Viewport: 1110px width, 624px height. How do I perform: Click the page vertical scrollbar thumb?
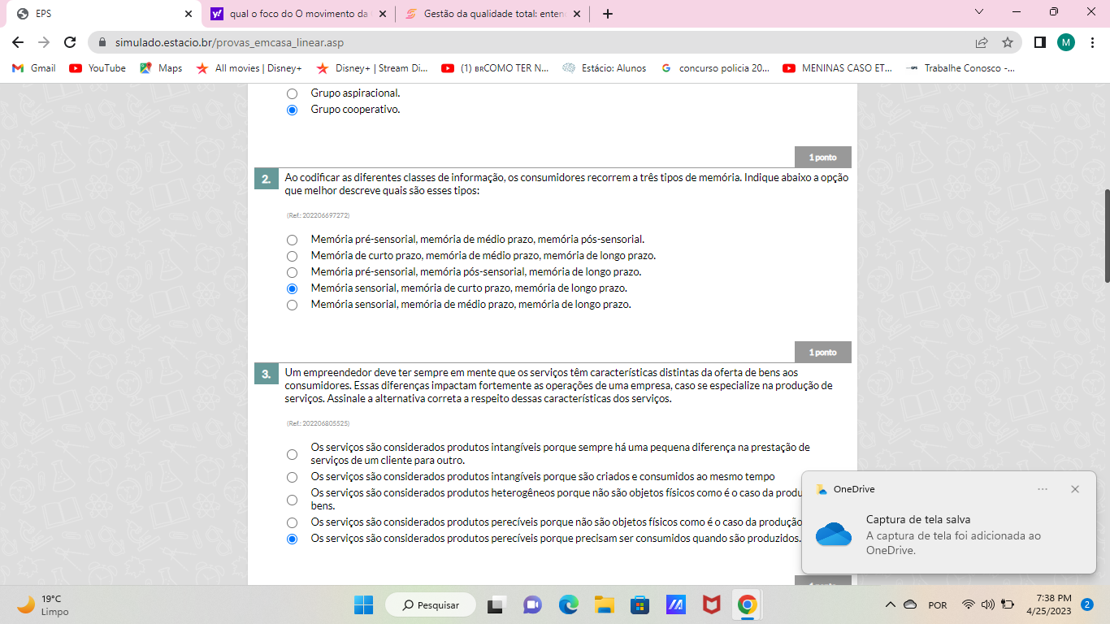[x=1105, y=236]
